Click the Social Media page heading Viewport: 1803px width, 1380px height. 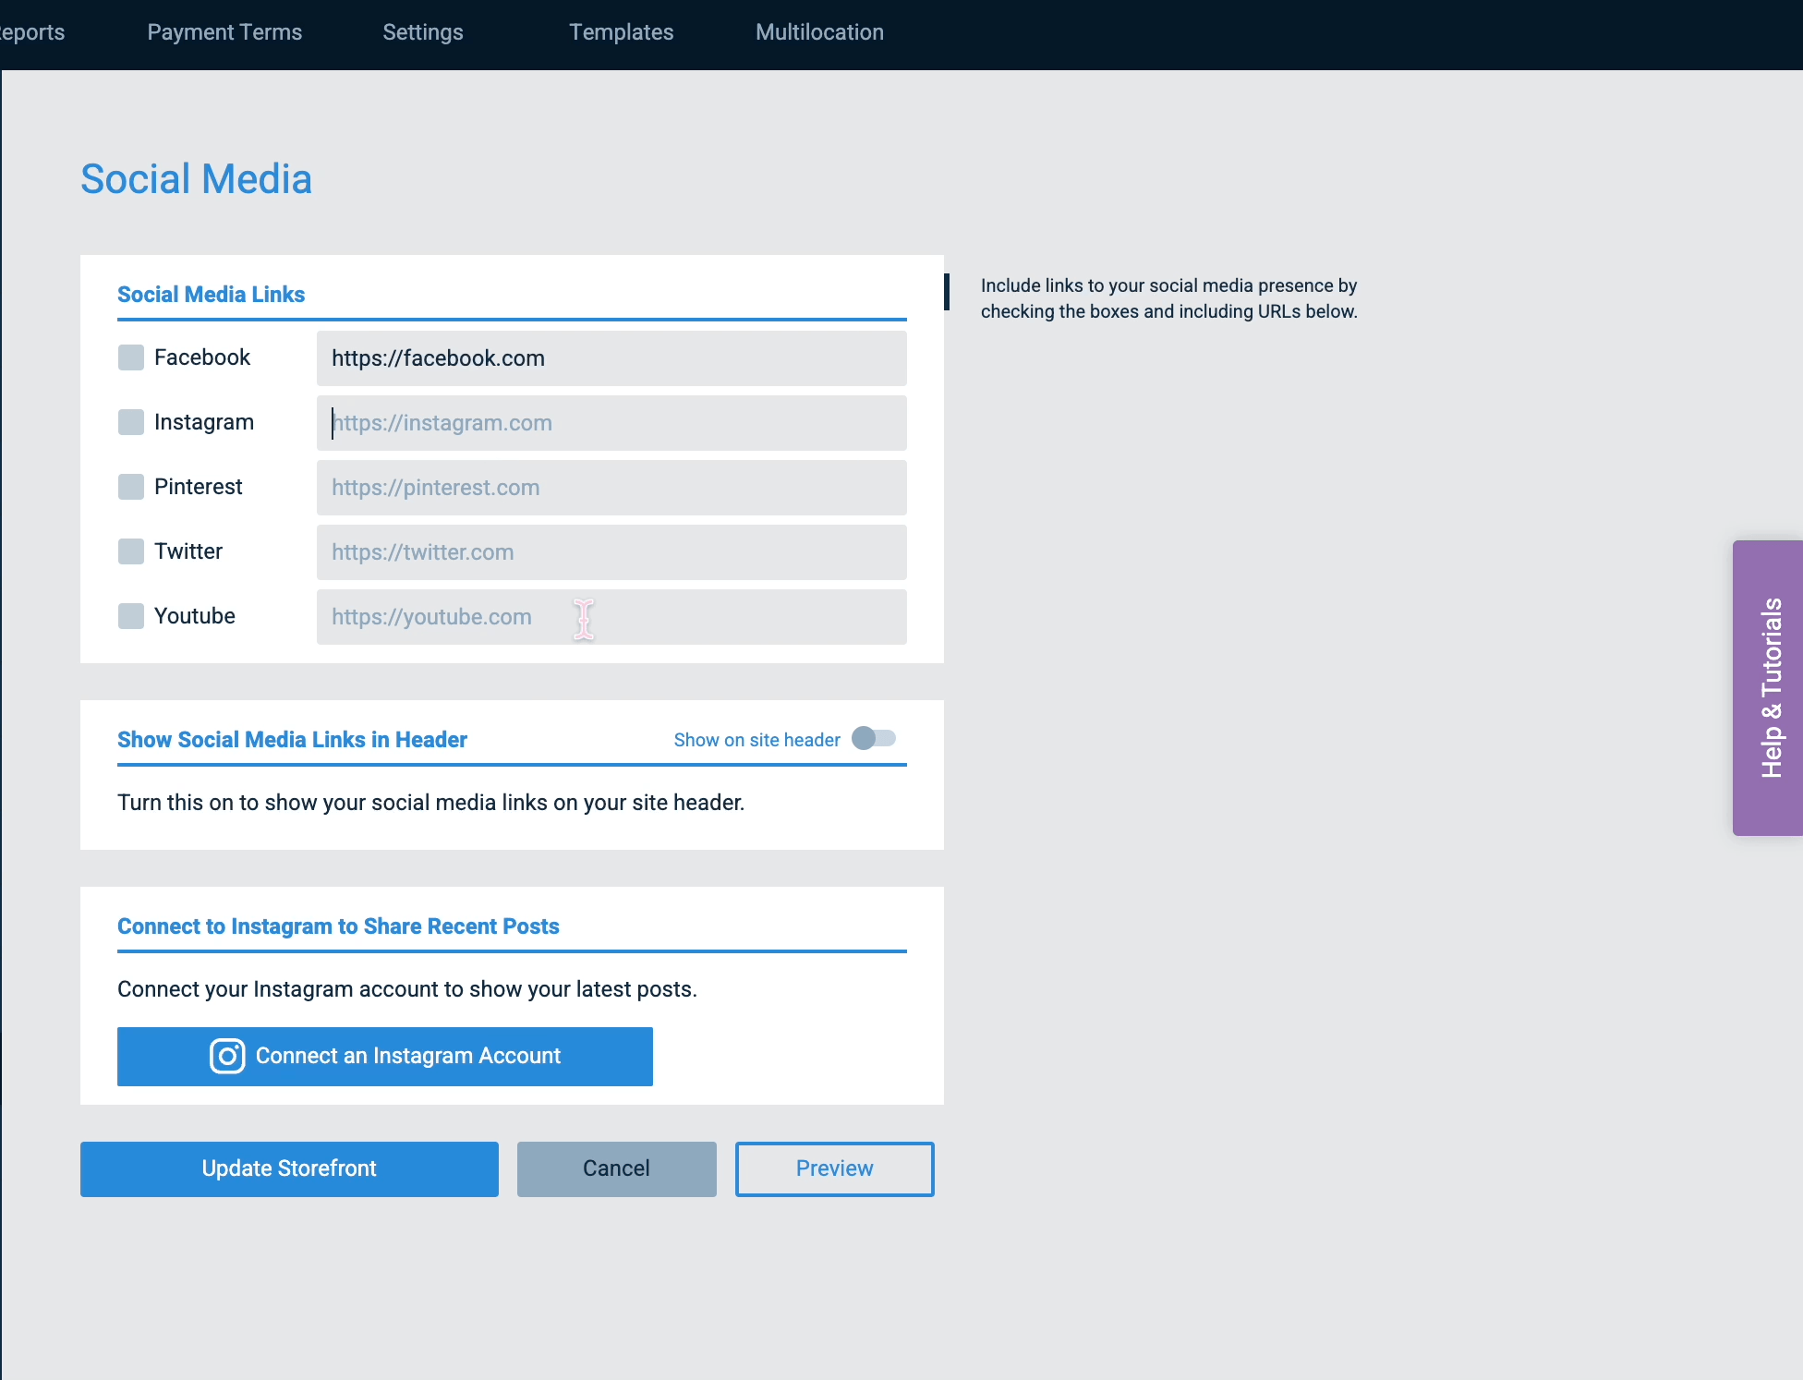tap(196, 179)
